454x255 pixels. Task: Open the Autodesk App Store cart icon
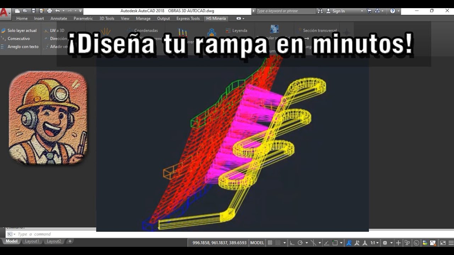(369, 11)
